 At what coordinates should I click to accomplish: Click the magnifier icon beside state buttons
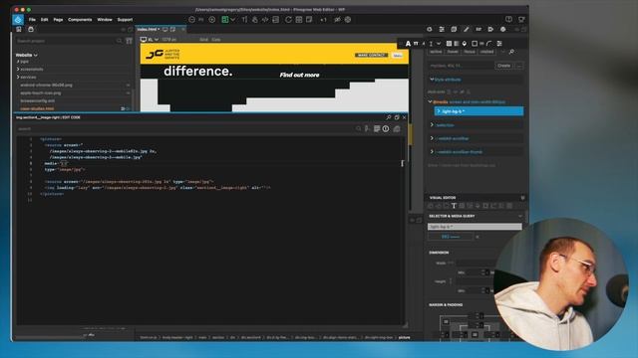[511, 52]
